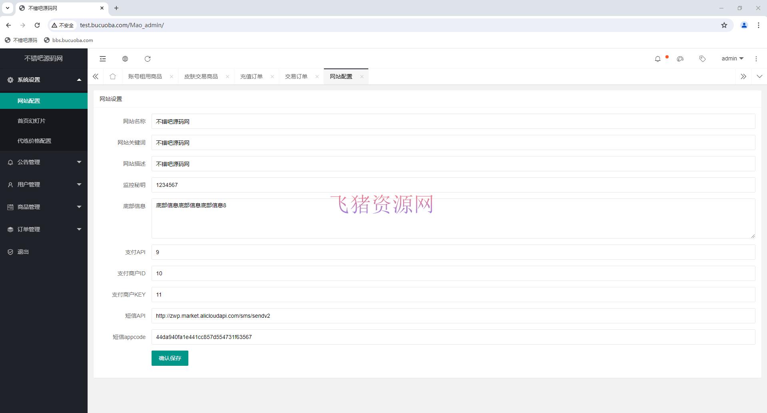This screenshot has width=767, height=413.
Task: Open the theme palette picker
Action: [680, 58]
